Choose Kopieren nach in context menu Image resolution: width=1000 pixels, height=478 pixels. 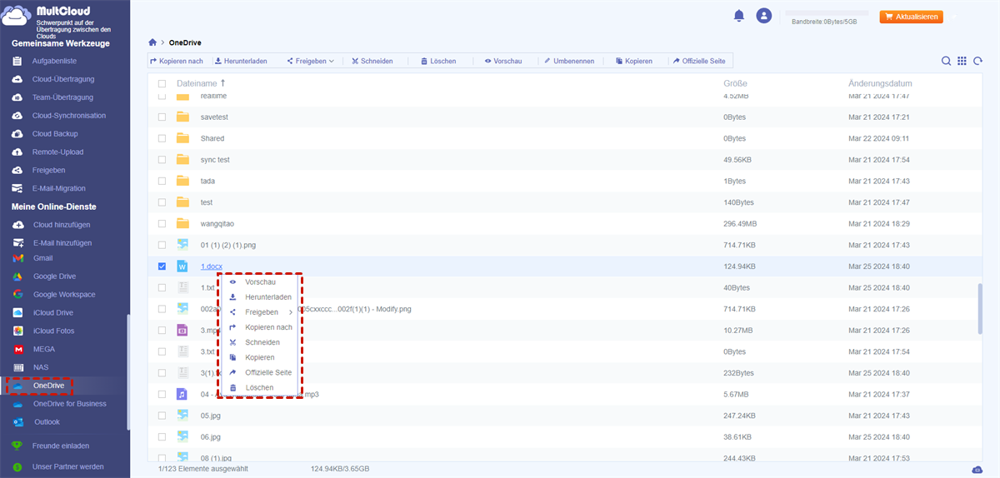[x=260, y=327]
